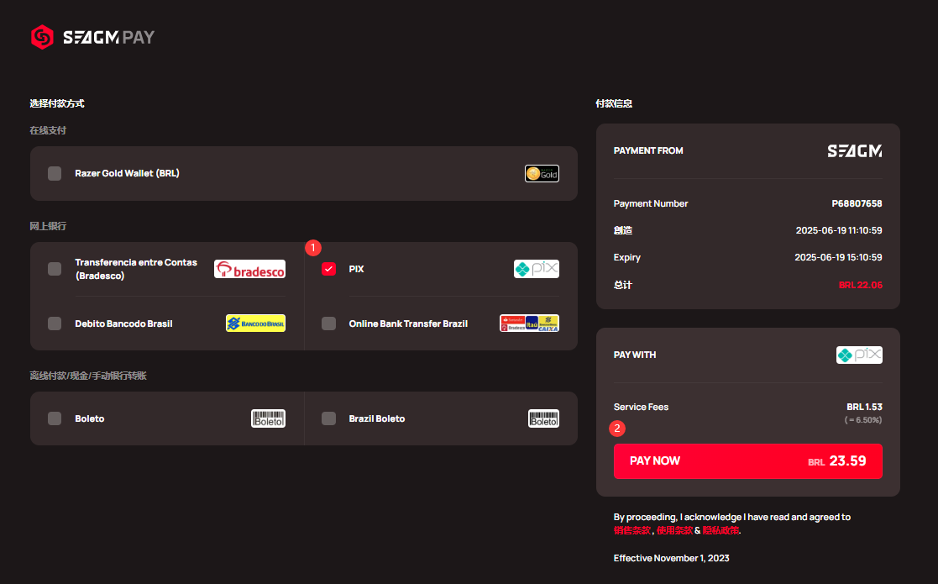
Task: Click the 'Payment Number' label
Action: tap(651, 203)
